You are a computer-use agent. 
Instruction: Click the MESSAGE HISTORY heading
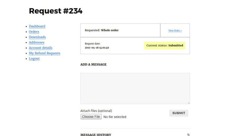pos(96,134)
